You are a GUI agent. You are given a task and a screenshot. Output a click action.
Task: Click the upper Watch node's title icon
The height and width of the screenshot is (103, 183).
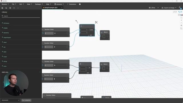click(102, 32)
